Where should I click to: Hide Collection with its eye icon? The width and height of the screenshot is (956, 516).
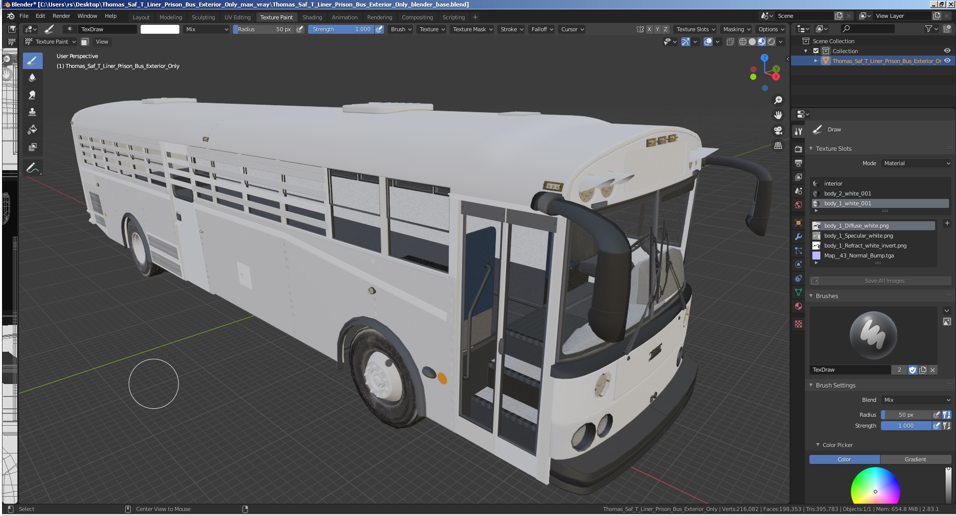(947, 51)
